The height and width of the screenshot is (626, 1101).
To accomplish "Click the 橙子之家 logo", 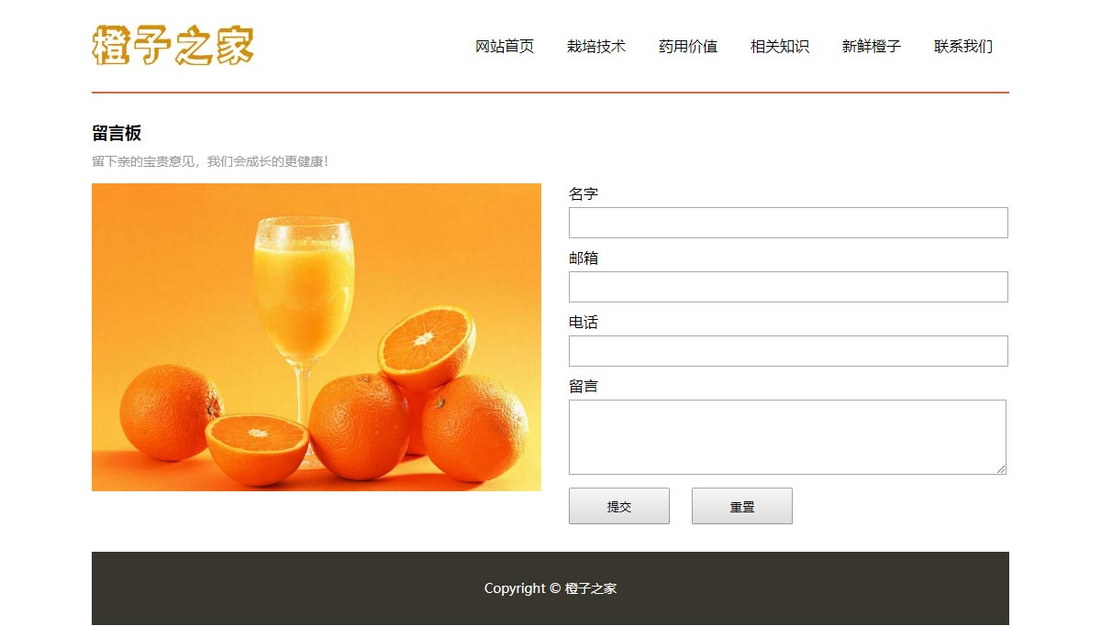I will click(172, 46).
